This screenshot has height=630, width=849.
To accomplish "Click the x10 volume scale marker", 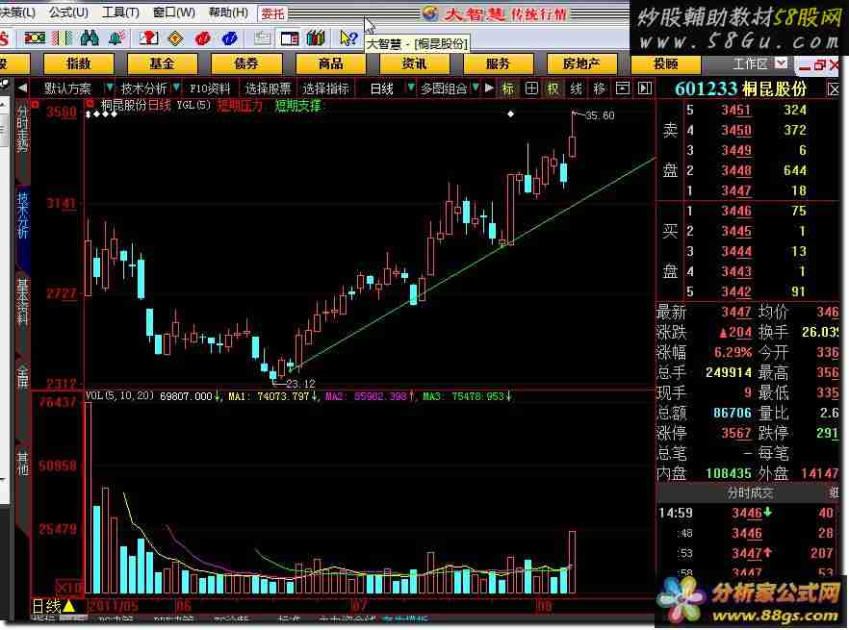I will (x=69, y=588).
